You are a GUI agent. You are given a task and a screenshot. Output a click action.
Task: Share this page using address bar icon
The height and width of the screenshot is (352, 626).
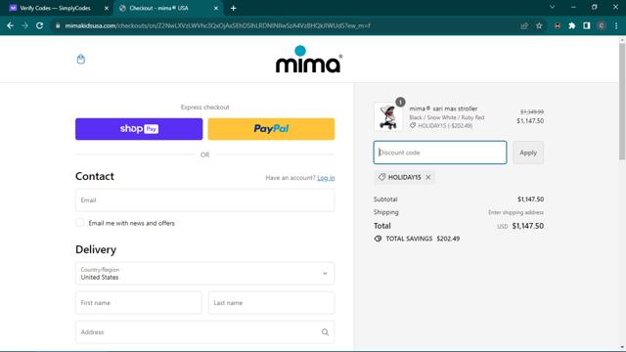(x=524, y=26)
